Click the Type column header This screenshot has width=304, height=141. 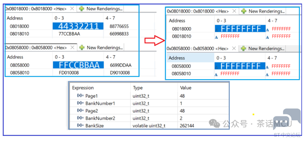(137, 88)
